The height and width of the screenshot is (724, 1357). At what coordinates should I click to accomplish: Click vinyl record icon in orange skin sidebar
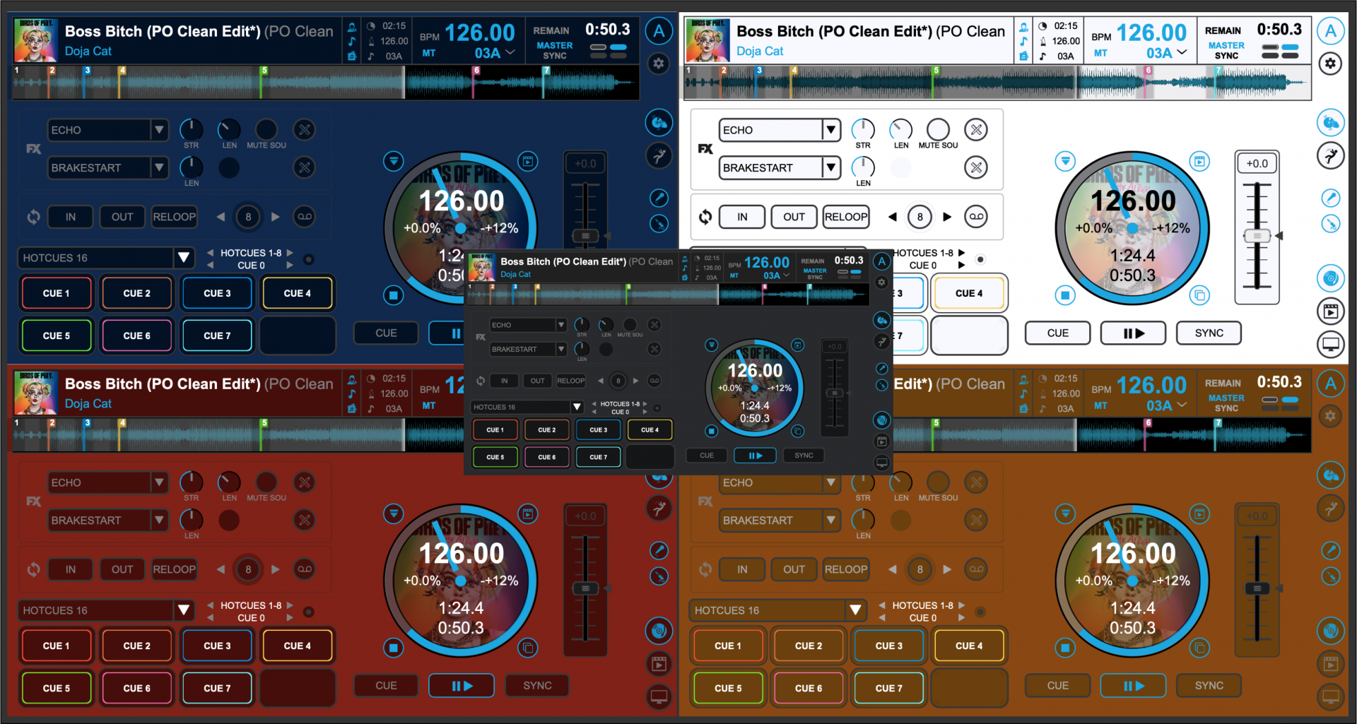pos(1330,631)
